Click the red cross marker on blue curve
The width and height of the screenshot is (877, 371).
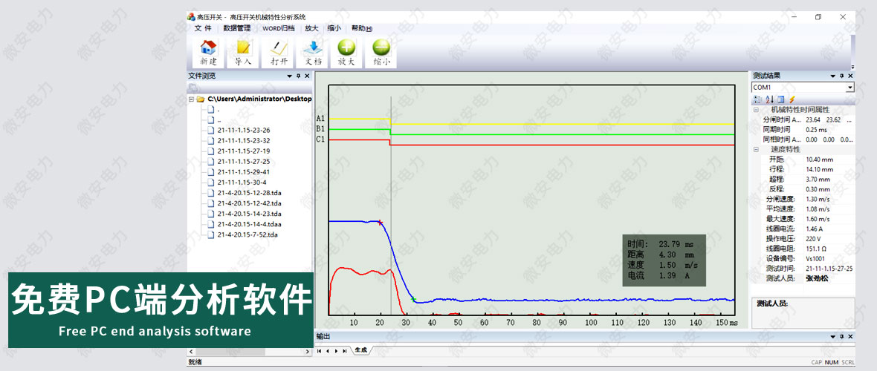(381, 223)
